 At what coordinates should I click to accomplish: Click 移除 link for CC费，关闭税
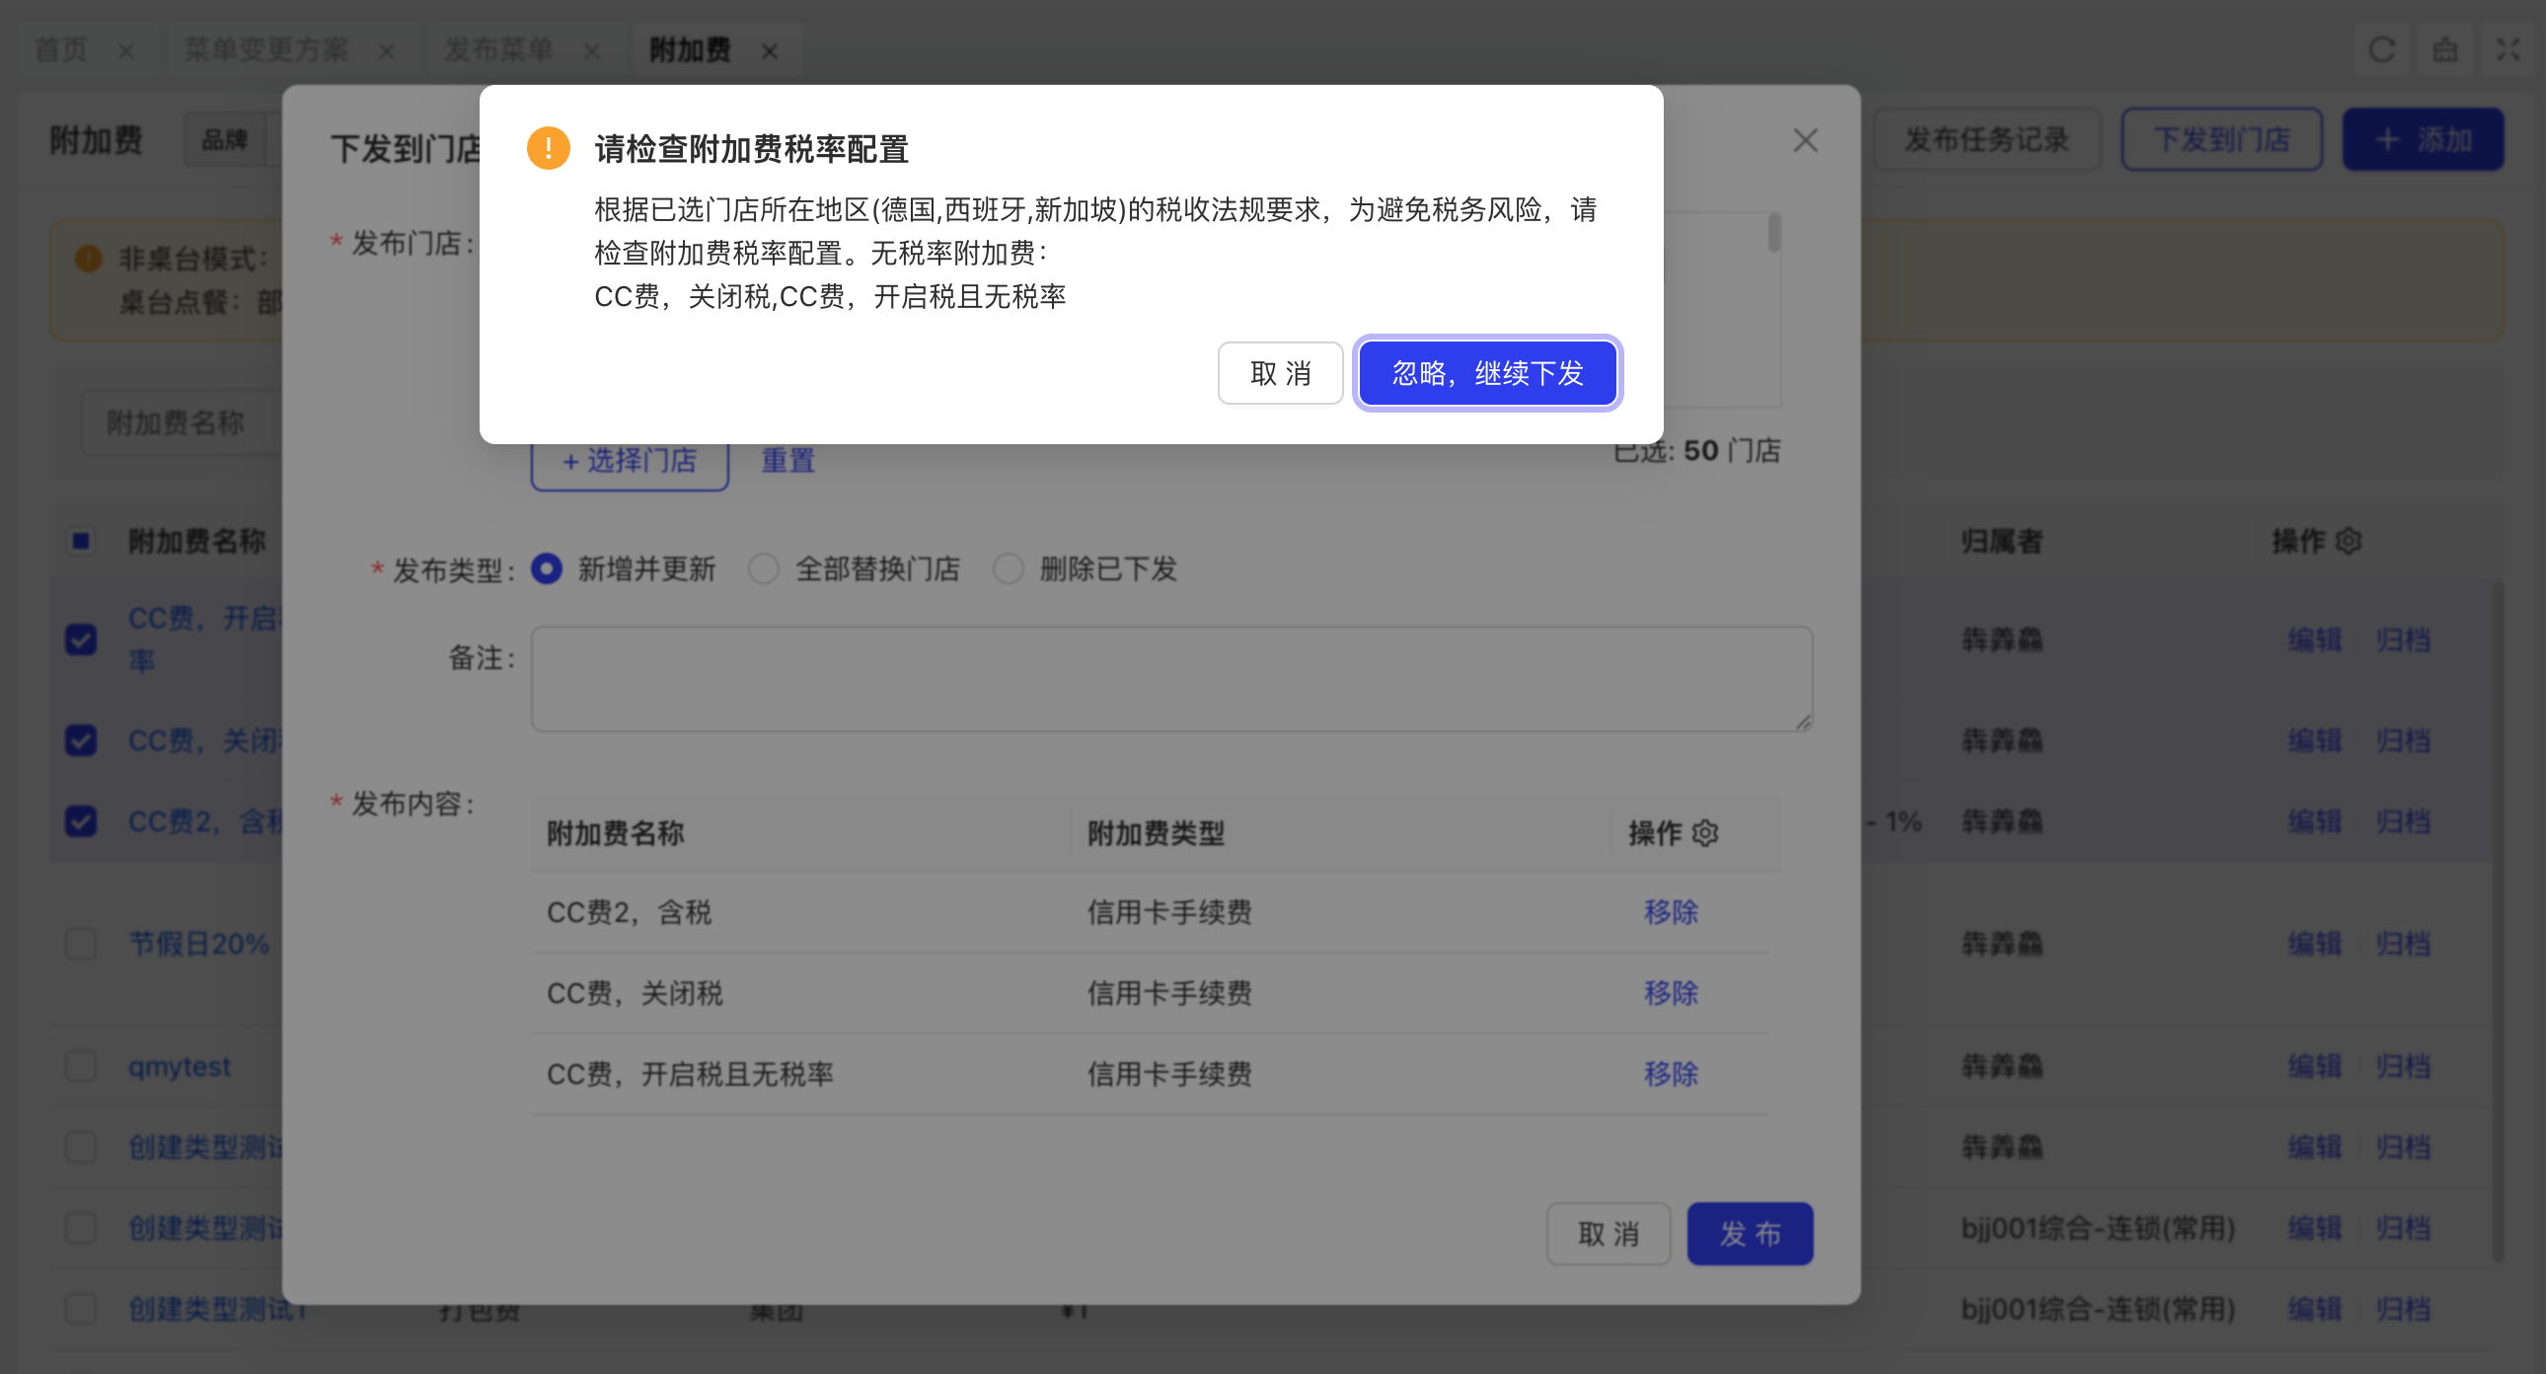pyautogui.click(x=1671, y=992)
